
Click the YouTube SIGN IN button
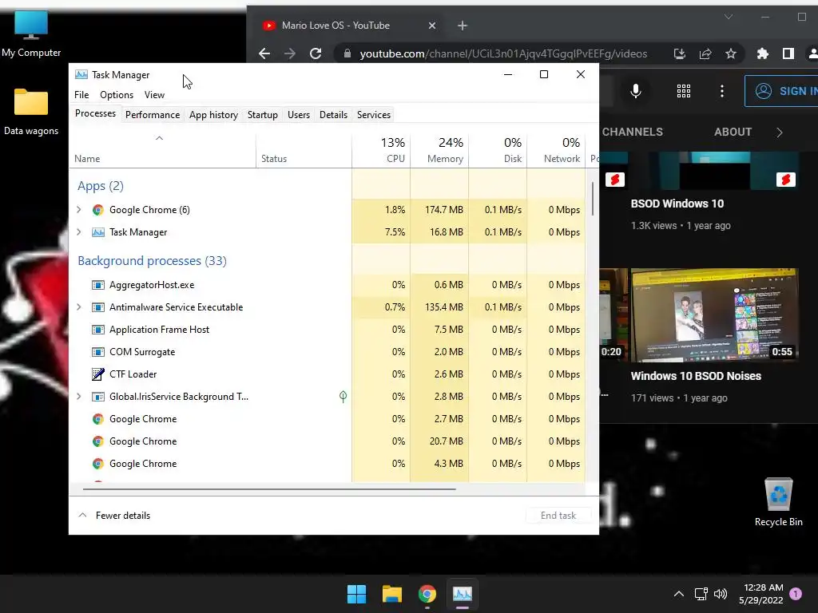pyautogui.click(x=781, y=91)
